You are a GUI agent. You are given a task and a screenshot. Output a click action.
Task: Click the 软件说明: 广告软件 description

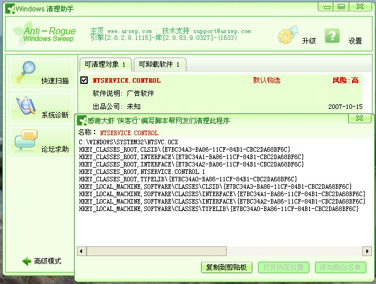tap(123, 93)
